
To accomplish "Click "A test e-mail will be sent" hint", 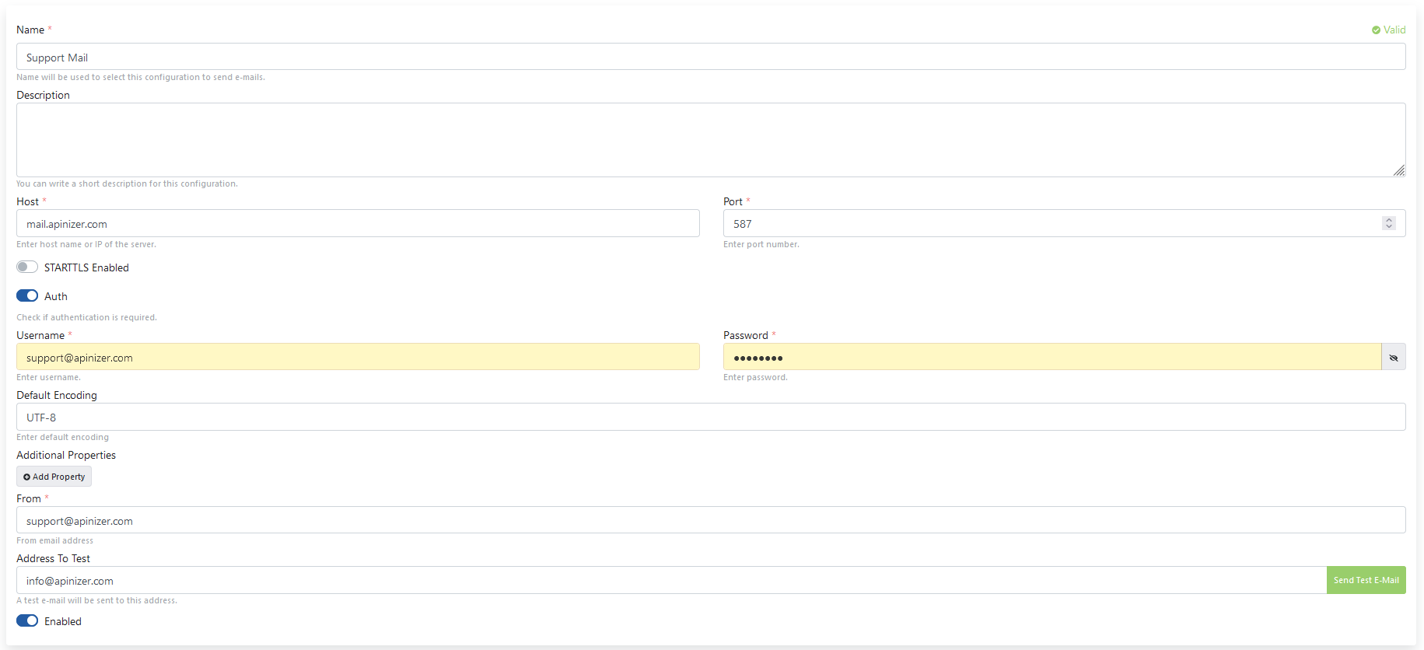I will (96, 600).
